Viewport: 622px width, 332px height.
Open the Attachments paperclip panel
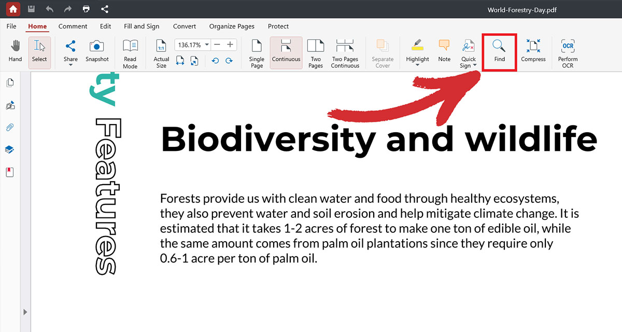[9, 127]
